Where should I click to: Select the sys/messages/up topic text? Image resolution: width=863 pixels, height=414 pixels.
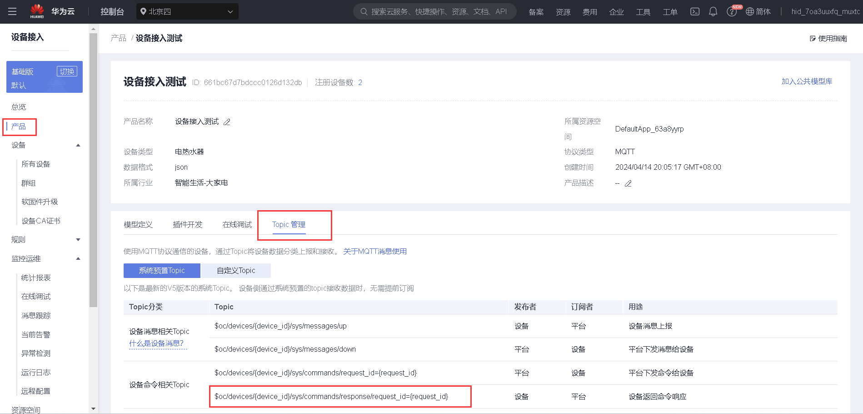pyautogui.click(x=280, y=326)
